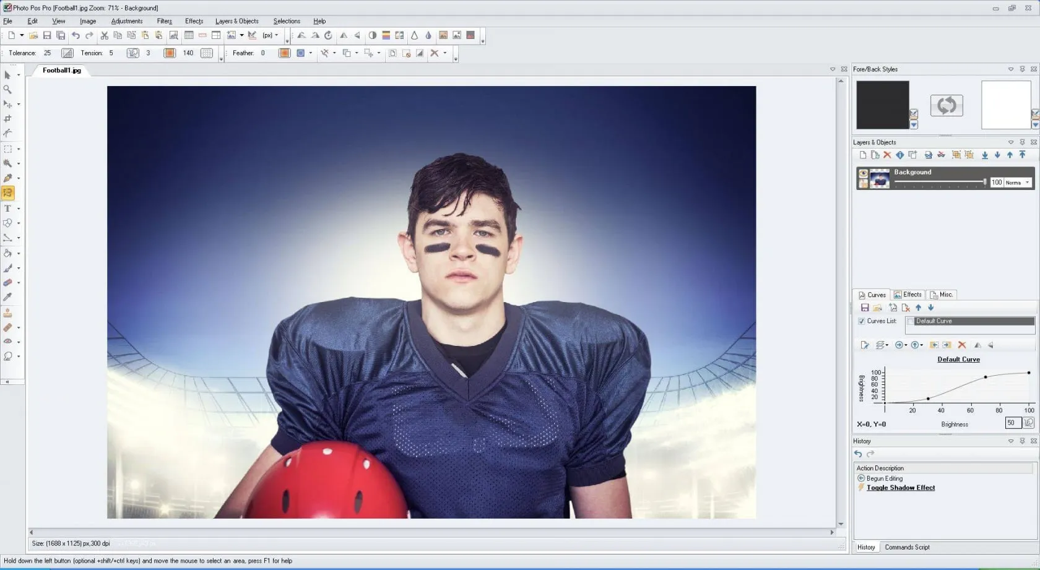The width and height of the screenshot is (1040, 570).
Task: Toggle visibility of the Background layer
Action: tap(863, 173)
